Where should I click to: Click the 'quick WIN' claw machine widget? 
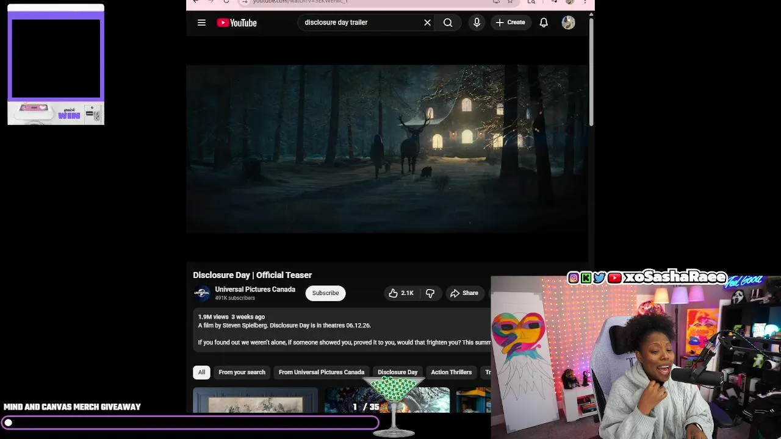point(56,64)
